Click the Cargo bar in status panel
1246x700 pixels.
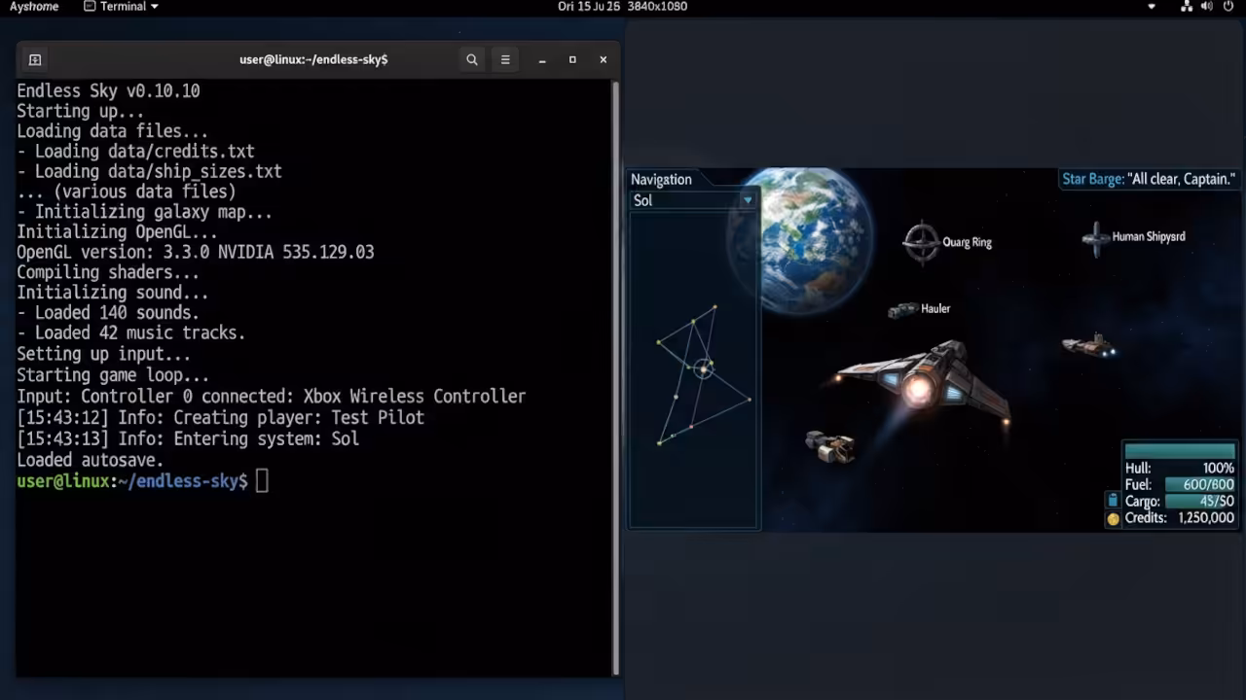pos(1200,502)
